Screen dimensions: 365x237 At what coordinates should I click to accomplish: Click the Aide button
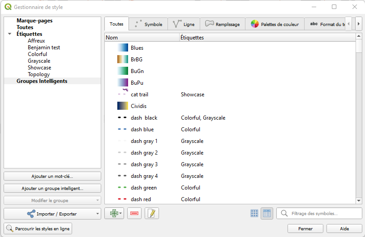point(344,228)
